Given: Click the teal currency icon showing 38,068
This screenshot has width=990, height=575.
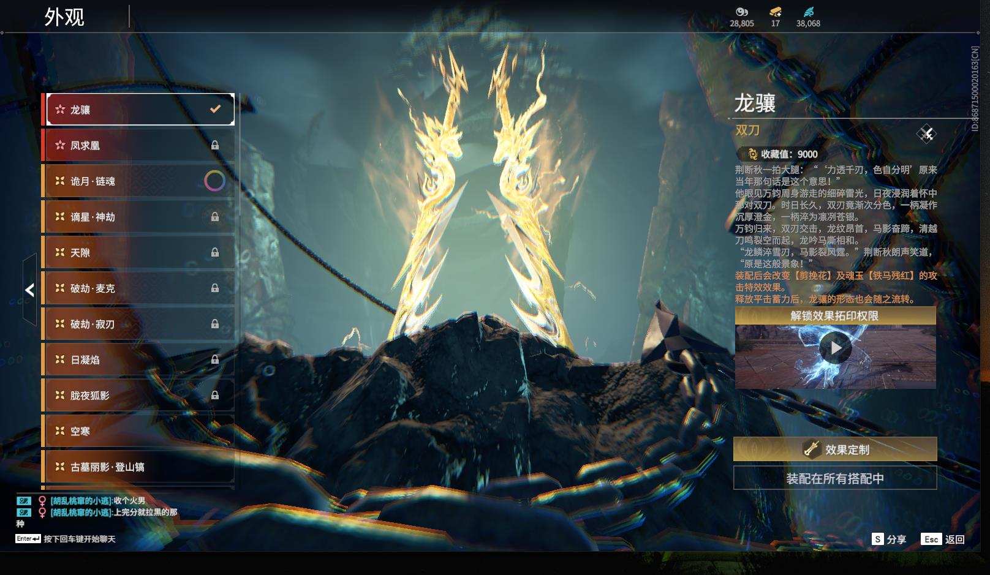Looking at the screenshot, I should point(808,12).
